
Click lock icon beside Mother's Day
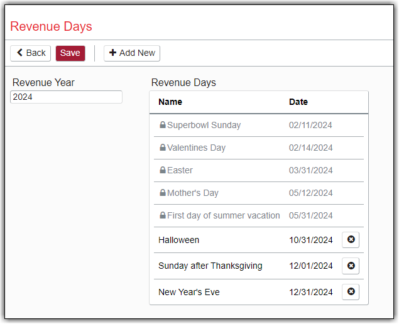tap(163, 193)
